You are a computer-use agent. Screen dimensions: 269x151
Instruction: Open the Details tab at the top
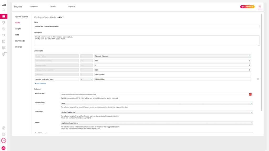(x=53, y=7)
